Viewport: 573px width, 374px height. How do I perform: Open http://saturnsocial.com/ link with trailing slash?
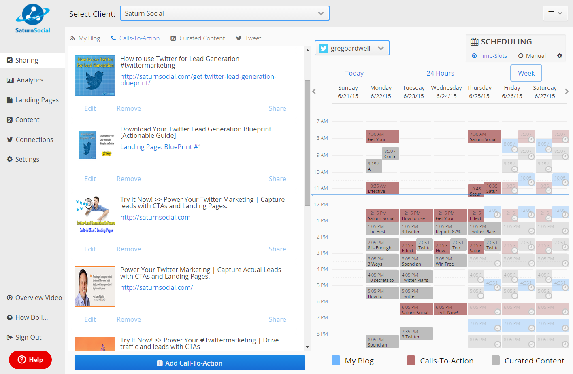click(x=156, y=287)
